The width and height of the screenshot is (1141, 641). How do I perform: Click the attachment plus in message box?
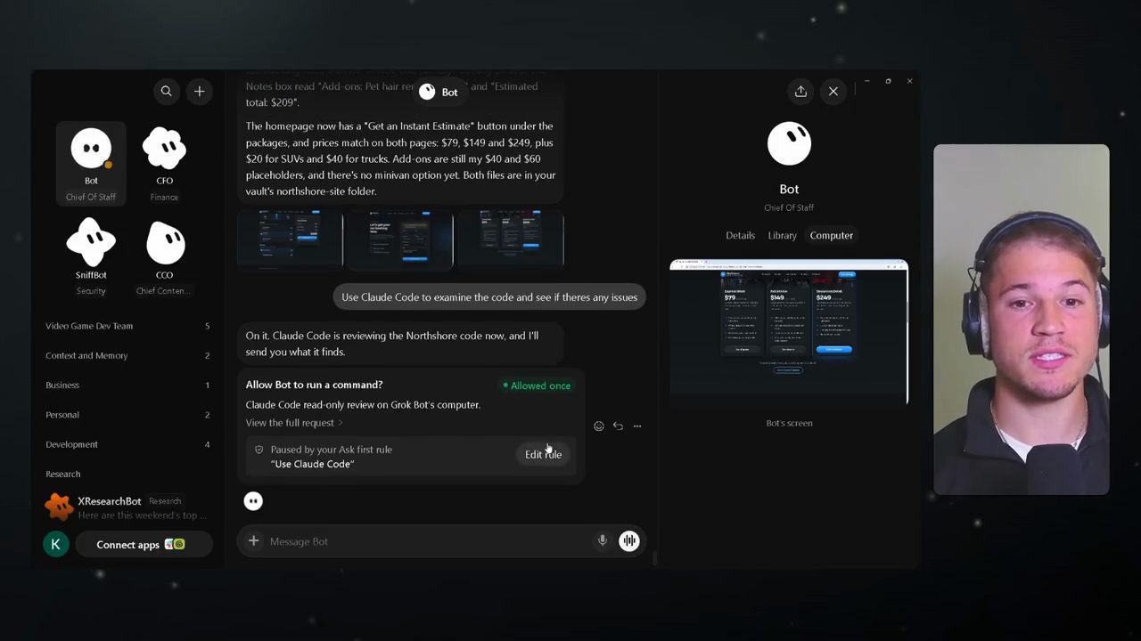(254, 541)
